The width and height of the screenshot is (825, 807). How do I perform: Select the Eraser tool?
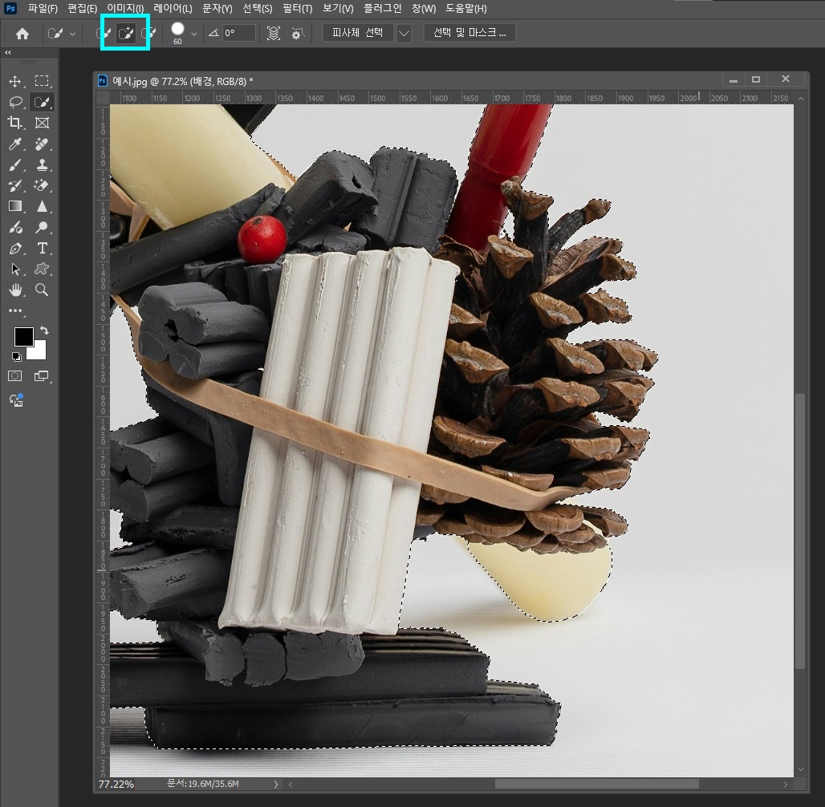pyautogui.click(x=42, y=185)
